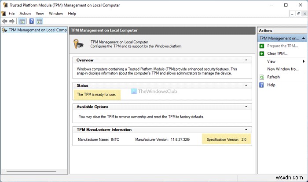Image resolution: width=308 pixels, height=182 pixels.
Task: Collapse the Available Options section
Action: click(x=246, y=107)
